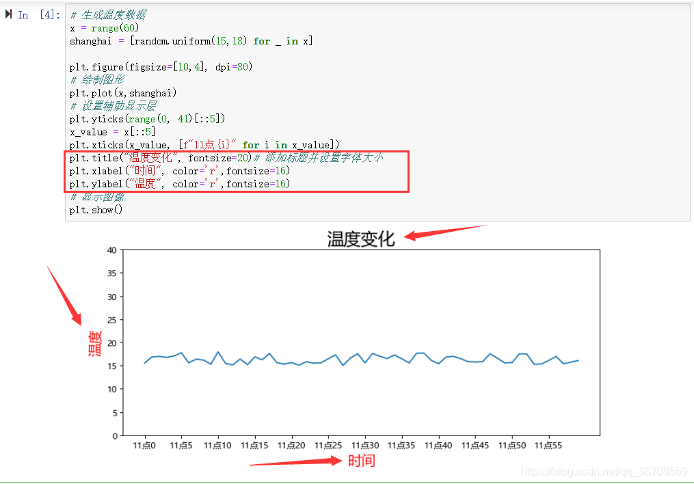The height and width of the screenshot is (484, 694).
Task: Click the y-axis tick label 20
Action: [112, 343]
